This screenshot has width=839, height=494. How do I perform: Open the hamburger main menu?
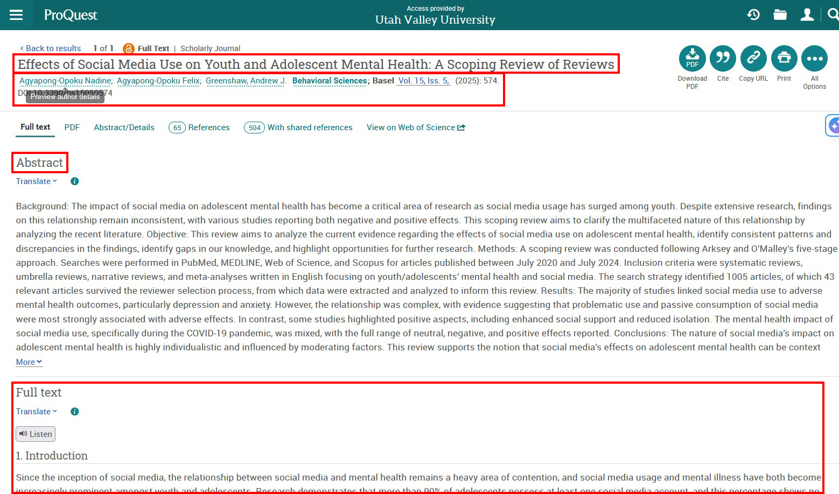16,15
